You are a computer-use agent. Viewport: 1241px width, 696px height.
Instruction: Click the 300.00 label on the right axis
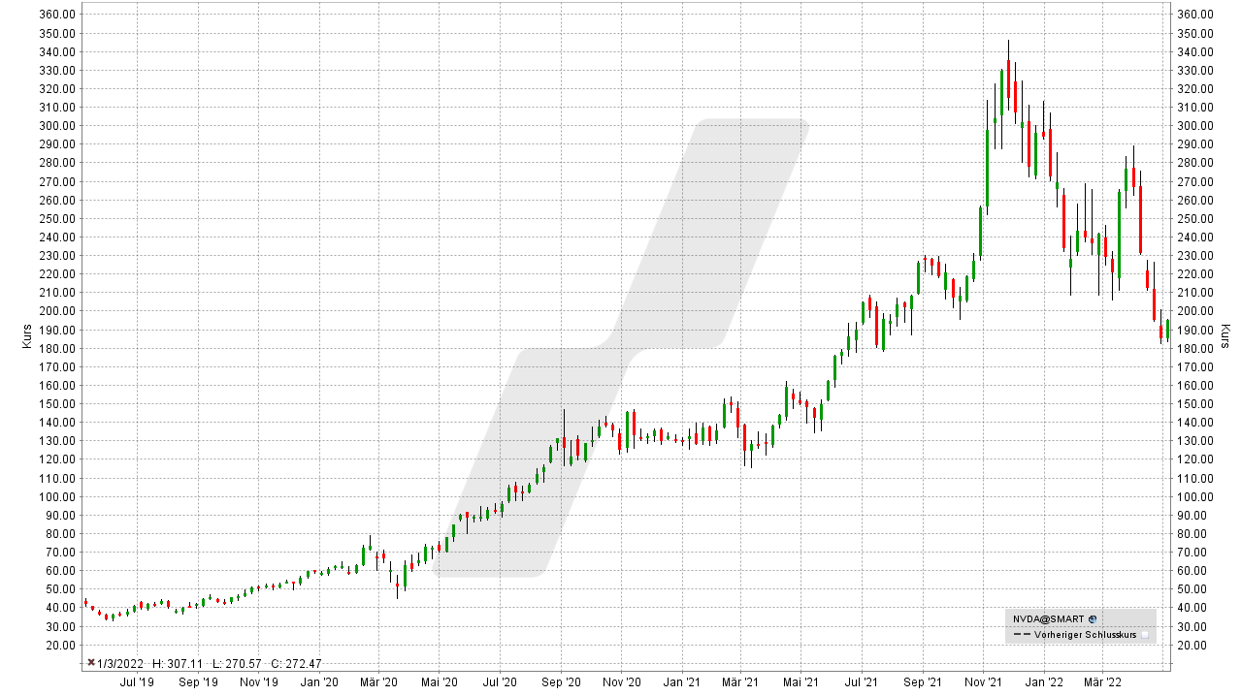click(1193, 126)
